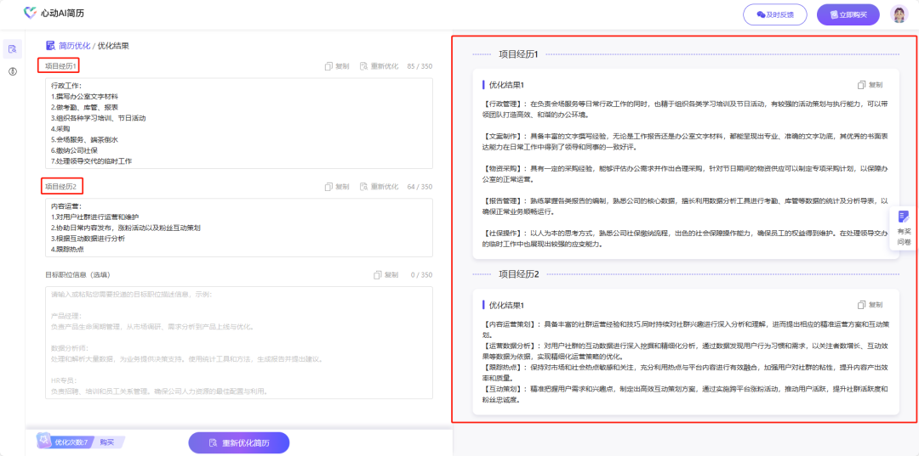Re-optimize 项目经历2 with 重新优化
919x456 pixels.
point(380,187)
